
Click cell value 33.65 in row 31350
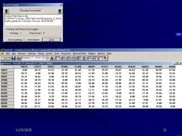click(x=159, y=83)
